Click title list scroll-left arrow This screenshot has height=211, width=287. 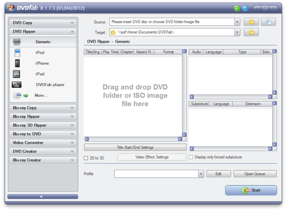pos(87,139)
